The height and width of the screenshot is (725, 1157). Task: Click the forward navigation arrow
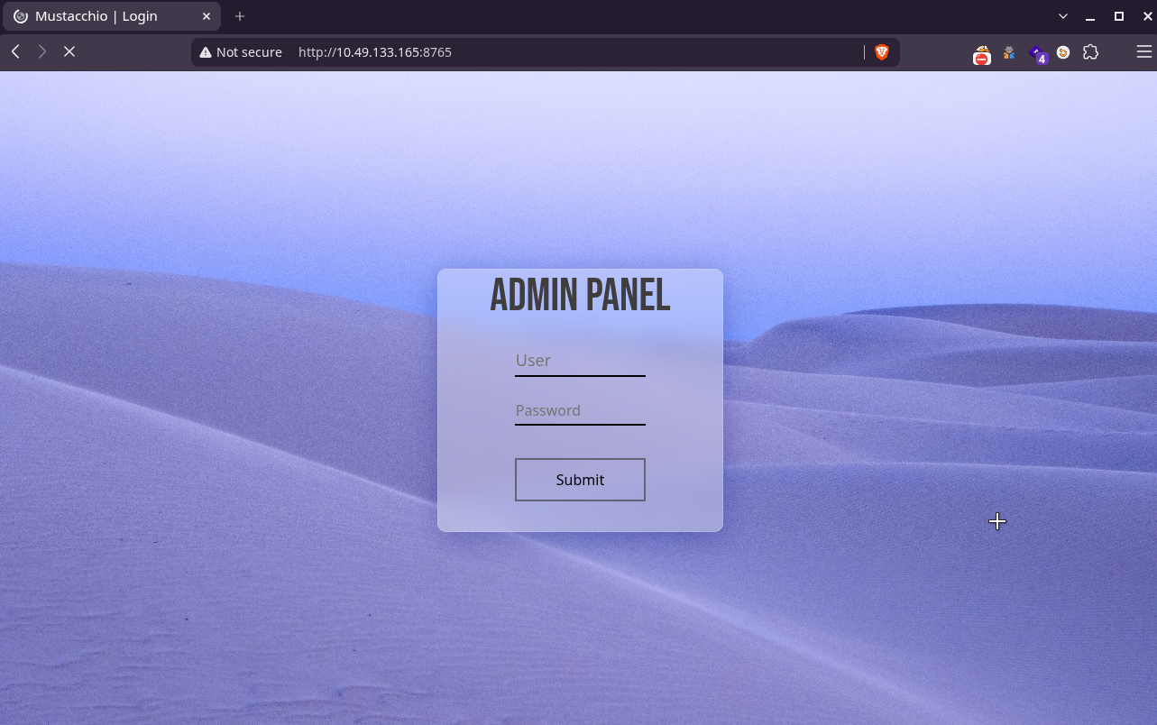coord(41,52)
